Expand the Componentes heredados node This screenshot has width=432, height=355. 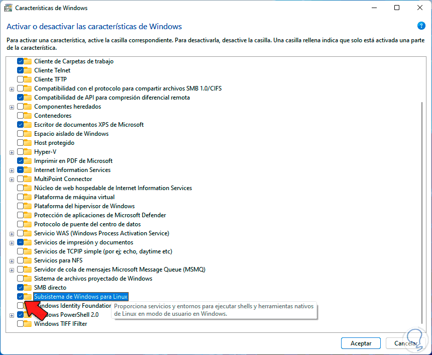(12, 107)
